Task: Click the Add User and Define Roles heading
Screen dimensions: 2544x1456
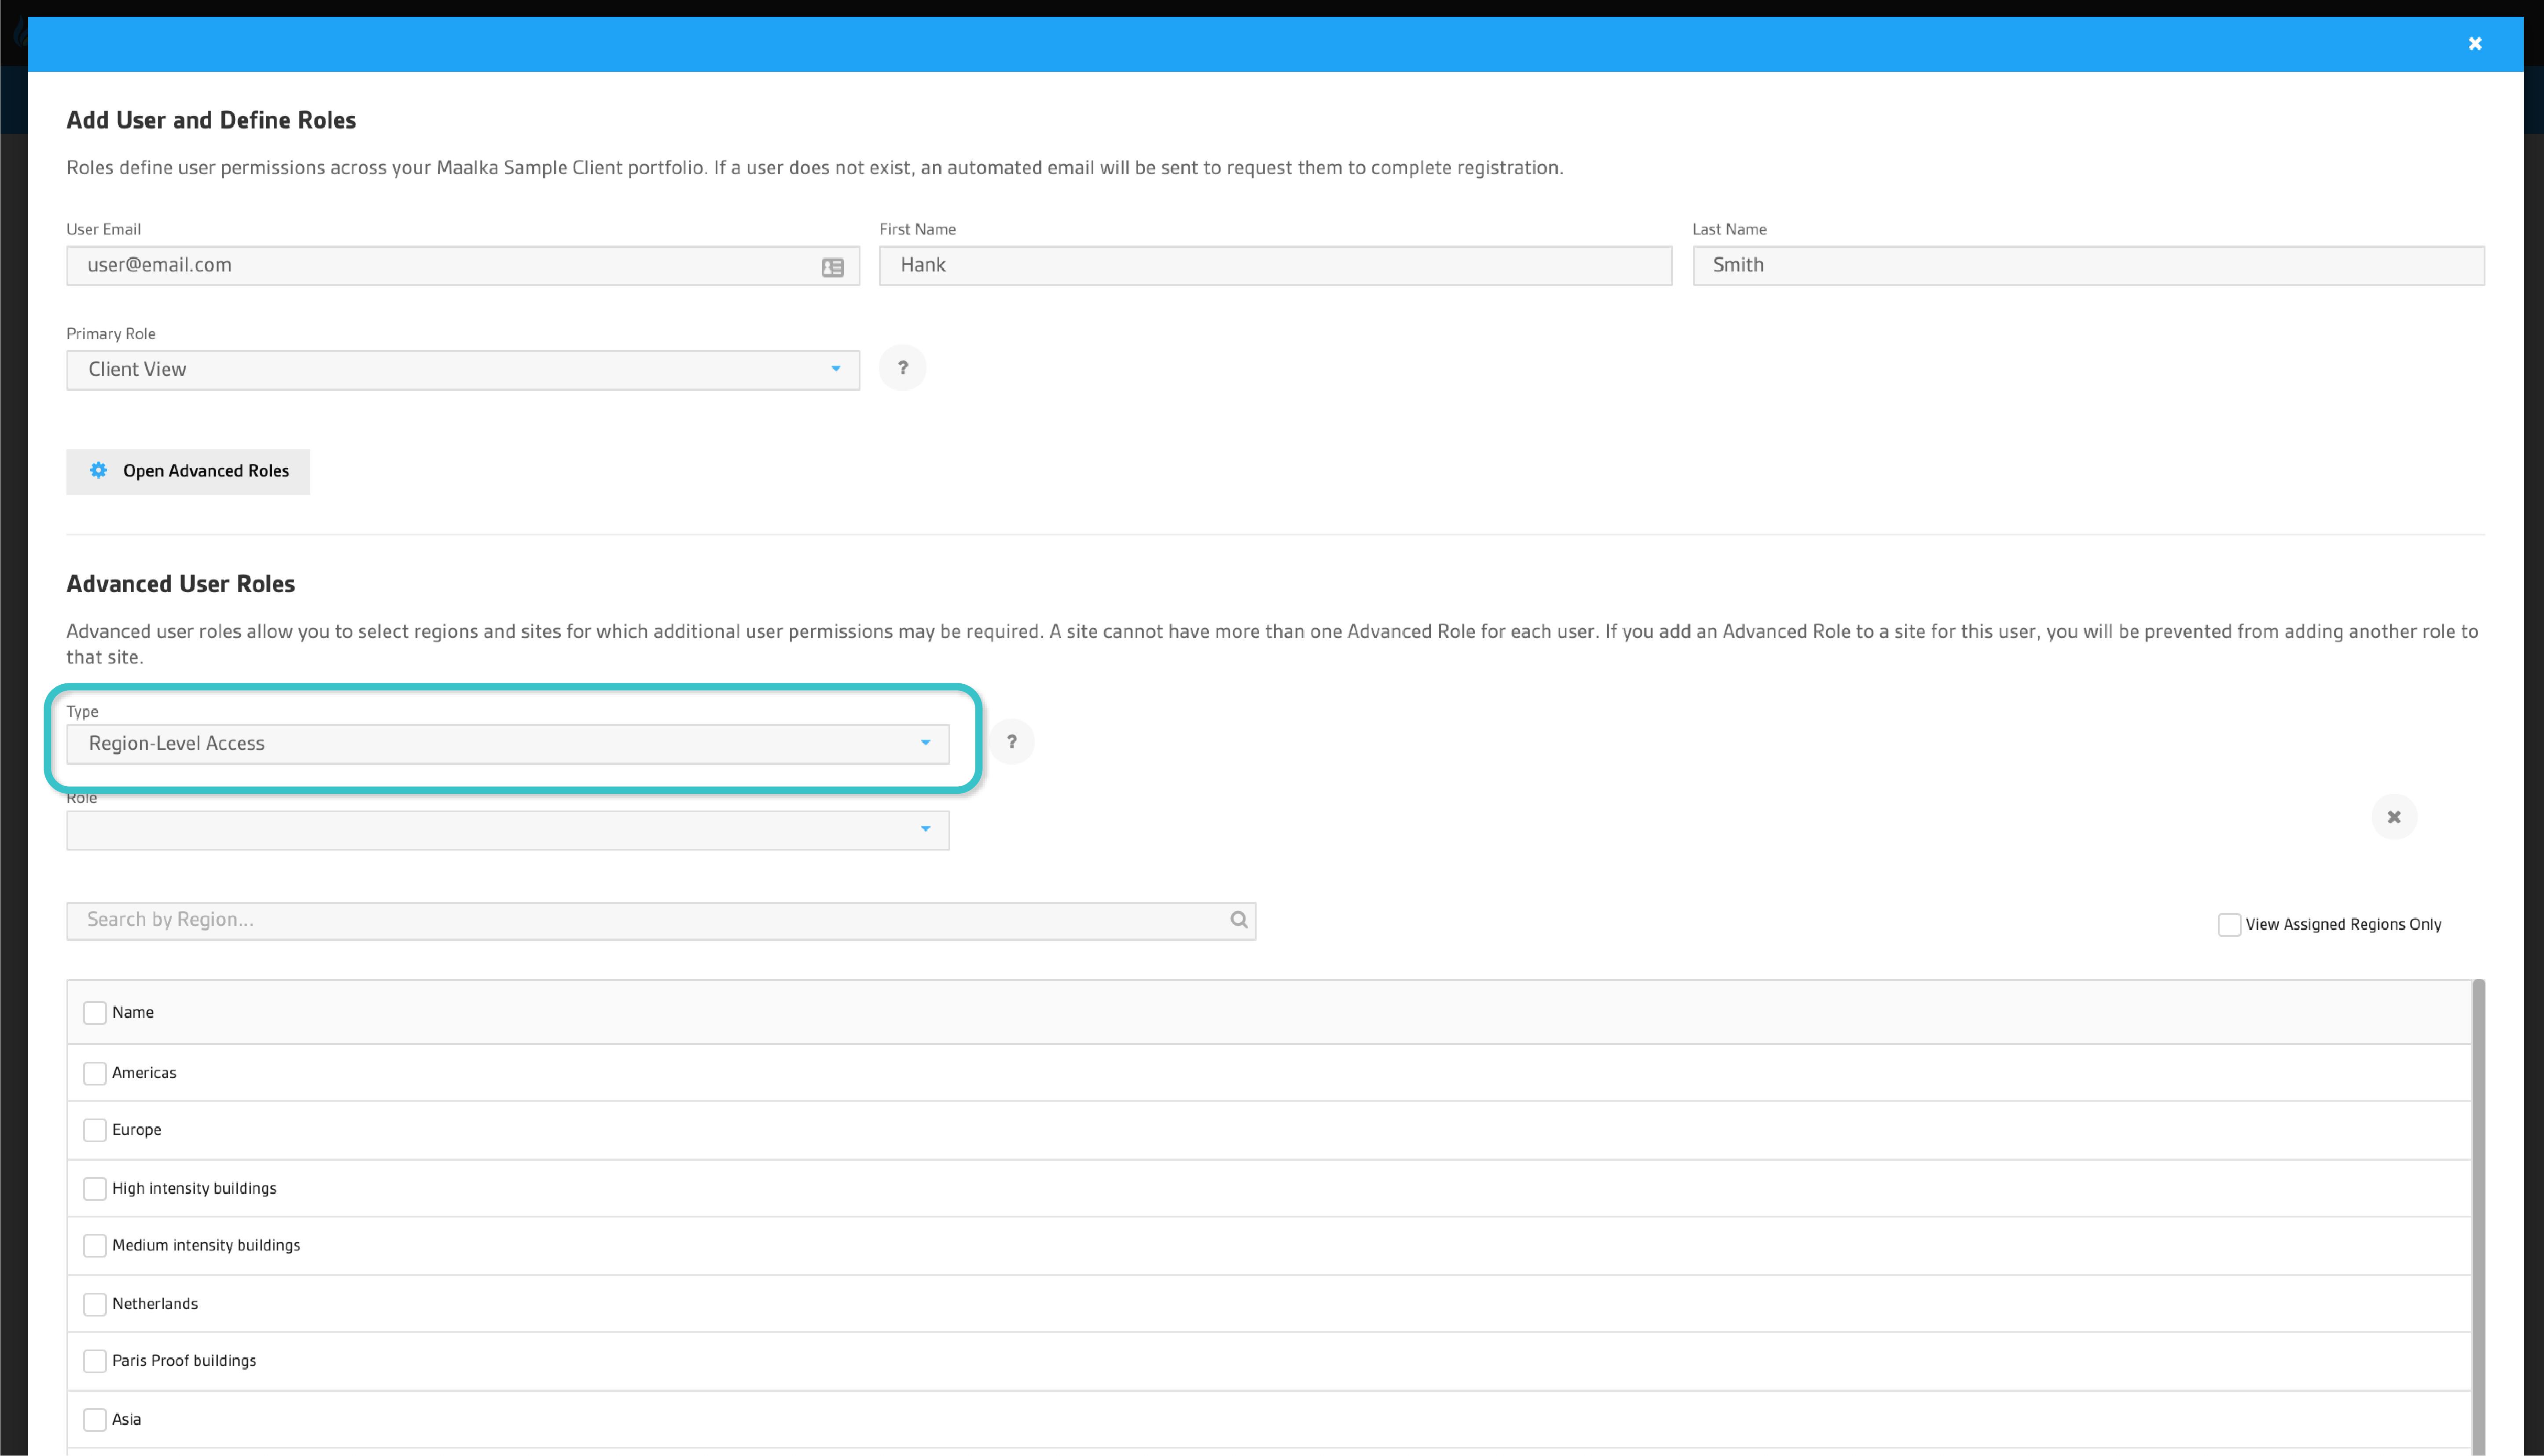Action: pyautogui.click(x=211, y=120)
